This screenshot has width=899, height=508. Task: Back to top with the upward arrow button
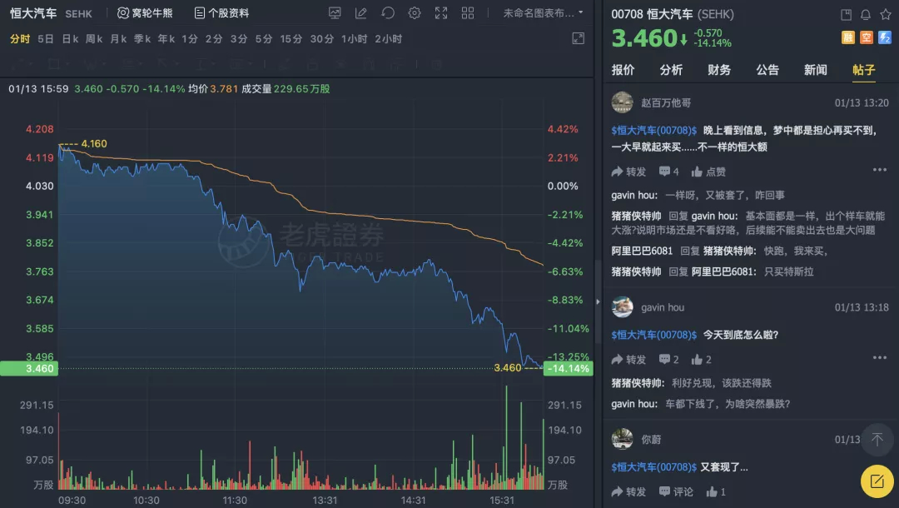tap(877, 440)
